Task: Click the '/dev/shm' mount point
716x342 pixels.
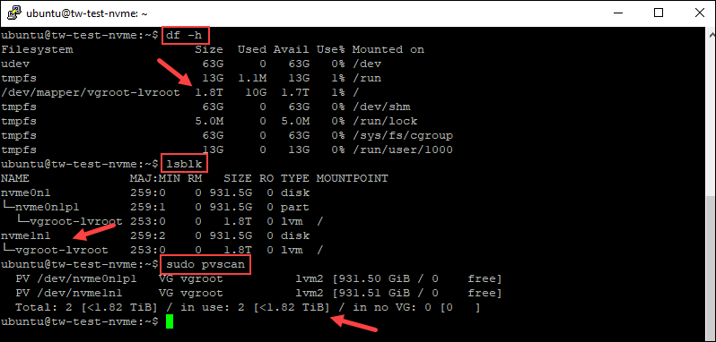Action: pyautogui.click(x=381, y=107)
